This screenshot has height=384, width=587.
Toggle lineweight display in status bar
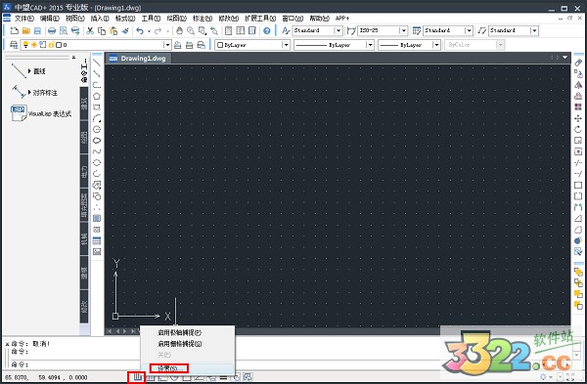[223, 377]
